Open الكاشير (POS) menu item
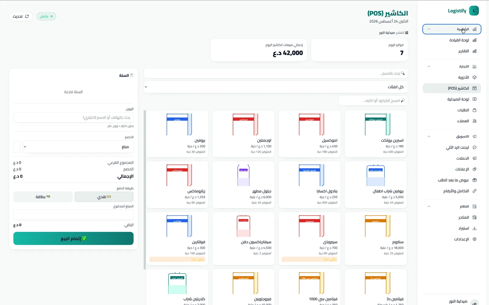 click(452, 88)
